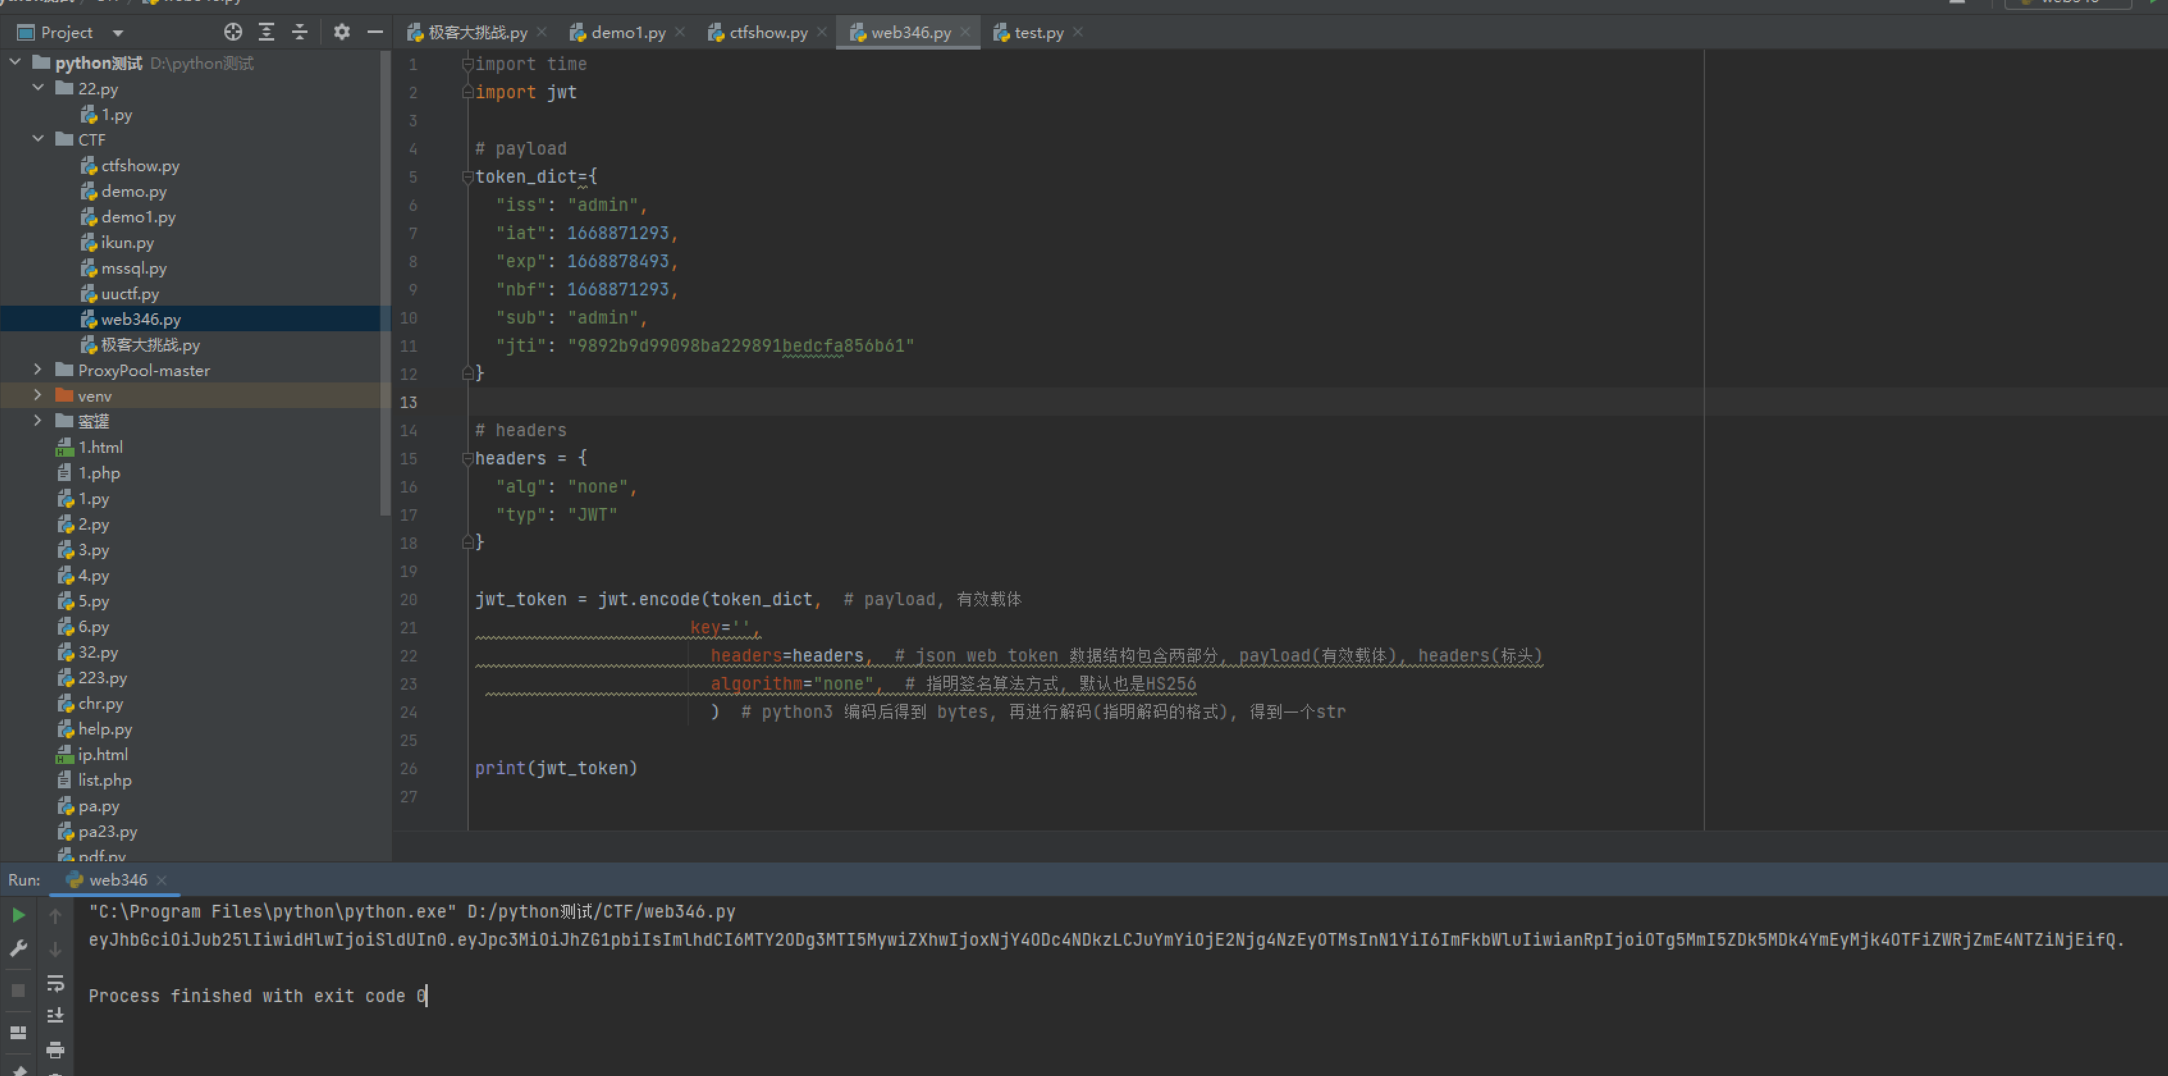This screenshot has width=2168, height=1076.
Task: Open ctfshow.py in the project tree
Action: click(x=131, y=166)
